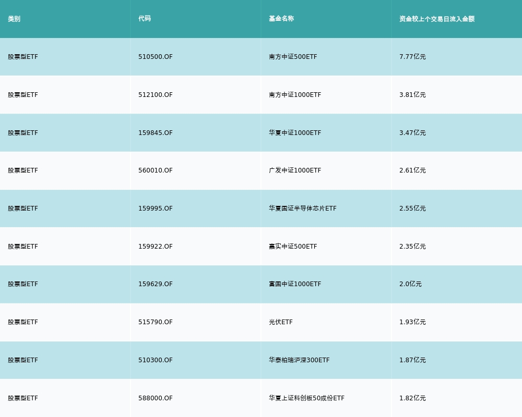522x417 pixels.
Task: Select fund name 嘉实中证500ETF
Action: pos(293,247)
